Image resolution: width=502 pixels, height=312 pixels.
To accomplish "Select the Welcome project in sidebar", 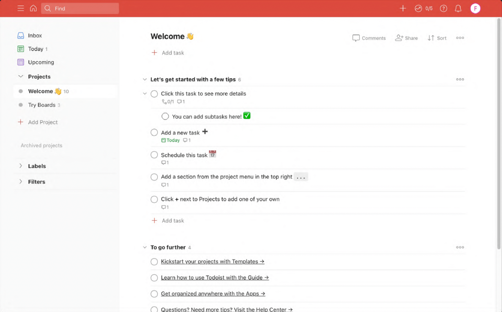I will 66,91.
